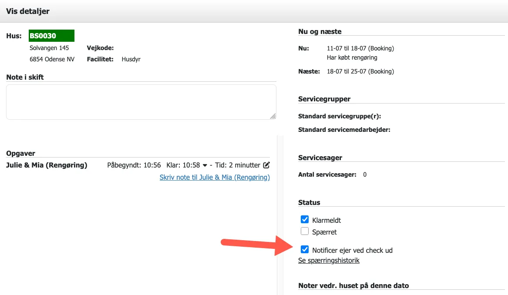
Task: Open the Klar time dropdown arrow
Action: click(x=205, y=165)
